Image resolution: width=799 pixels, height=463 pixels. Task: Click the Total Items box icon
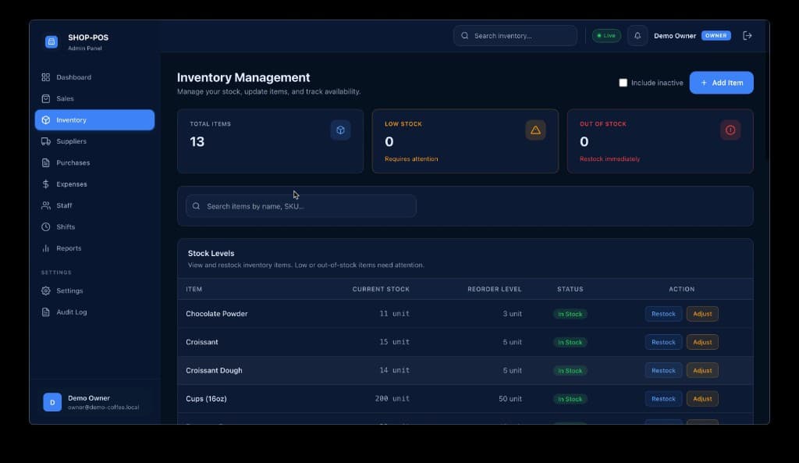point(340,130)
